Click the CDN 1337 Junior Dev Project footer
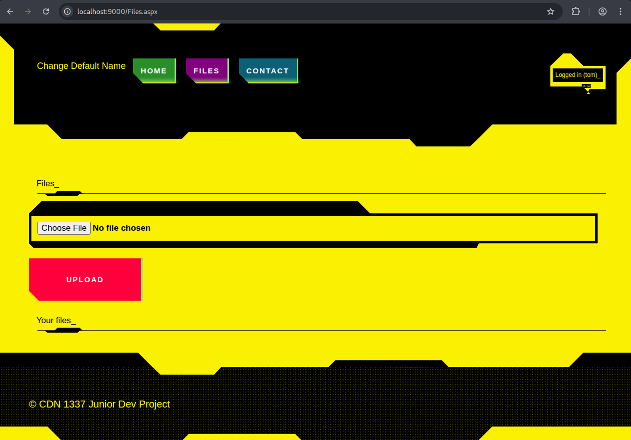The height and width of the screenshot is (440, 631). tap(99, 404)
